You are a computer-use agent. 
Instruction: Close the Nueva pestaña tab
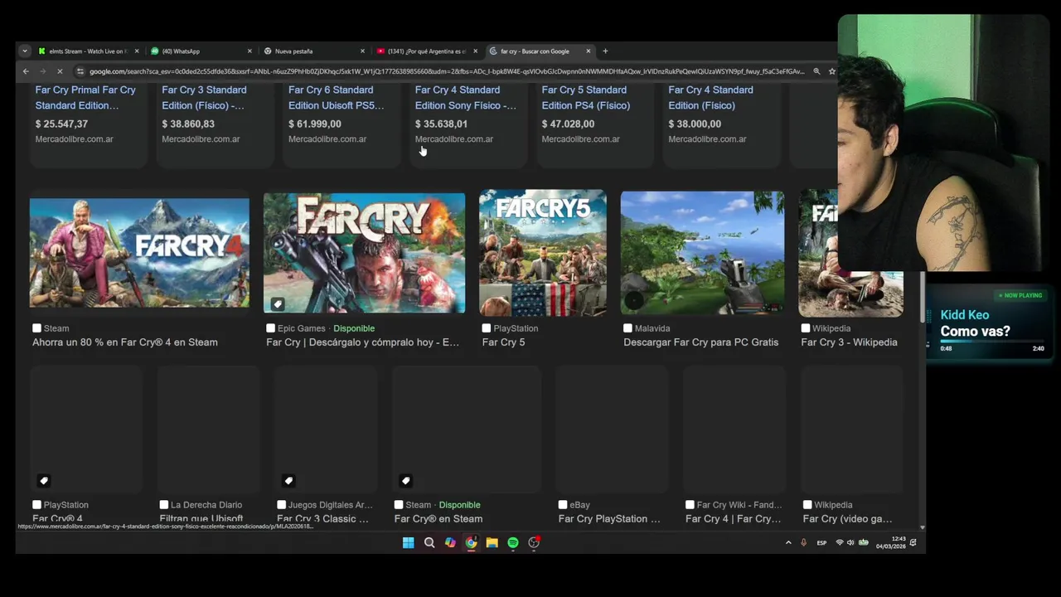[x=362, y=51]
